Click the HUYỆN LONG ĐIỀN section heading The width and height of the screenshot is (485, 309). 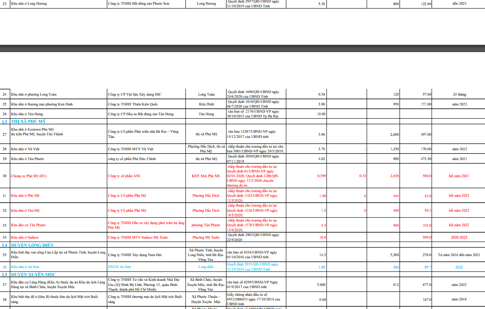click(32, 245)
